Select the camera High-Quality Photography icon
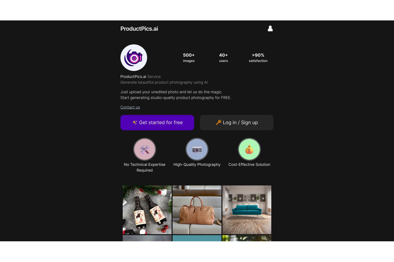This screenshot has height=262, width=394. click(x=197, y=149)
